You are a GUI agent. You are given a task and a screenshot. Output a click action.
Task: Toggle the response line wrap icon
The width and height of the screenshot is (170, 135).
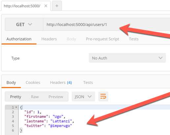[x=103, y=96]
